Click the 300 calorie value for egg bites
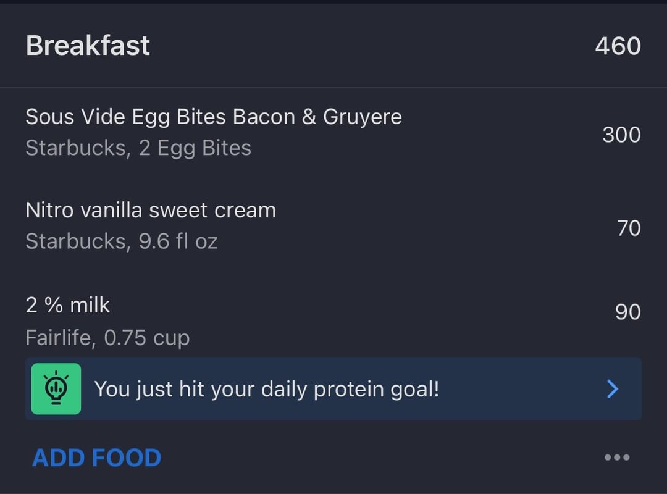The width and height of the screenshot is (667, 494). (621, 135)
